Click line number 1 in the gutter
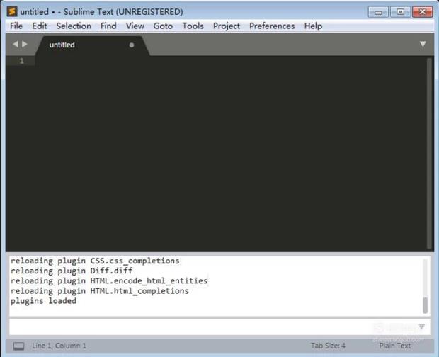The width and height of the screenshot is (439, 357). pos(21,61)
